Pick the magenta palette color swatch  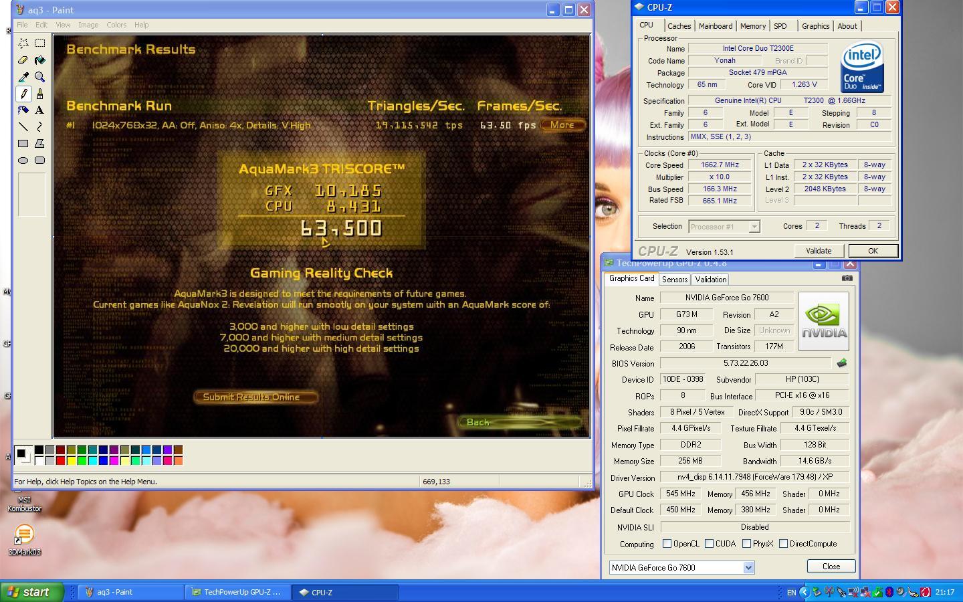click(114, 460)
